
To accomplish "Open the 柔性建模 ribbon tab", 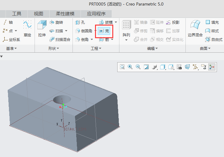I will pyautogui.click(x=65, y=14).
